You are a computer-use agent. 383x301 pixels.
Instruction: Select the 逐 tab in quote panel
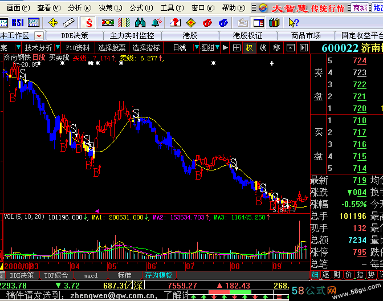(326, 275)
